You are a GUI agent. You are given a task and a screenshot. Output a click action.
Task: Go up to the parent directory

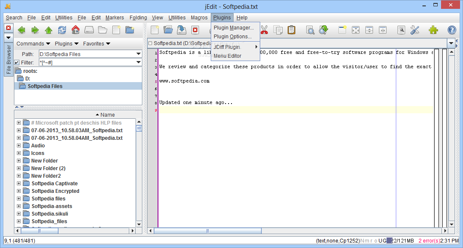[49, 30]
